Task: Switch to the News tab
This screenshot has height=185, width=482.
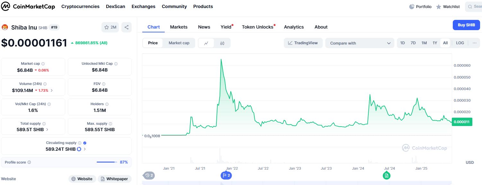Action: click(x=204, y=27)
